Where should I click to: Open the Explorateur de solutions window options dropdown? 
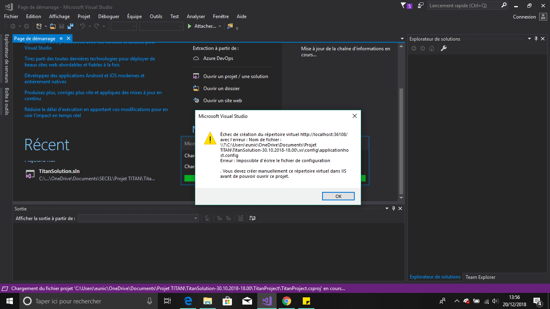coord(529,39)
